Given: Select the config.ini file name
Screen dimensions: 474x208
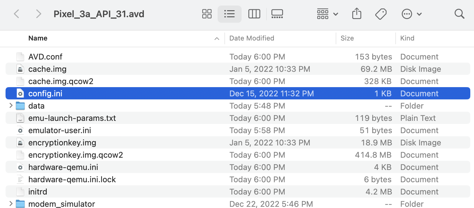Looking at the screenshot, I should point(45,94).
